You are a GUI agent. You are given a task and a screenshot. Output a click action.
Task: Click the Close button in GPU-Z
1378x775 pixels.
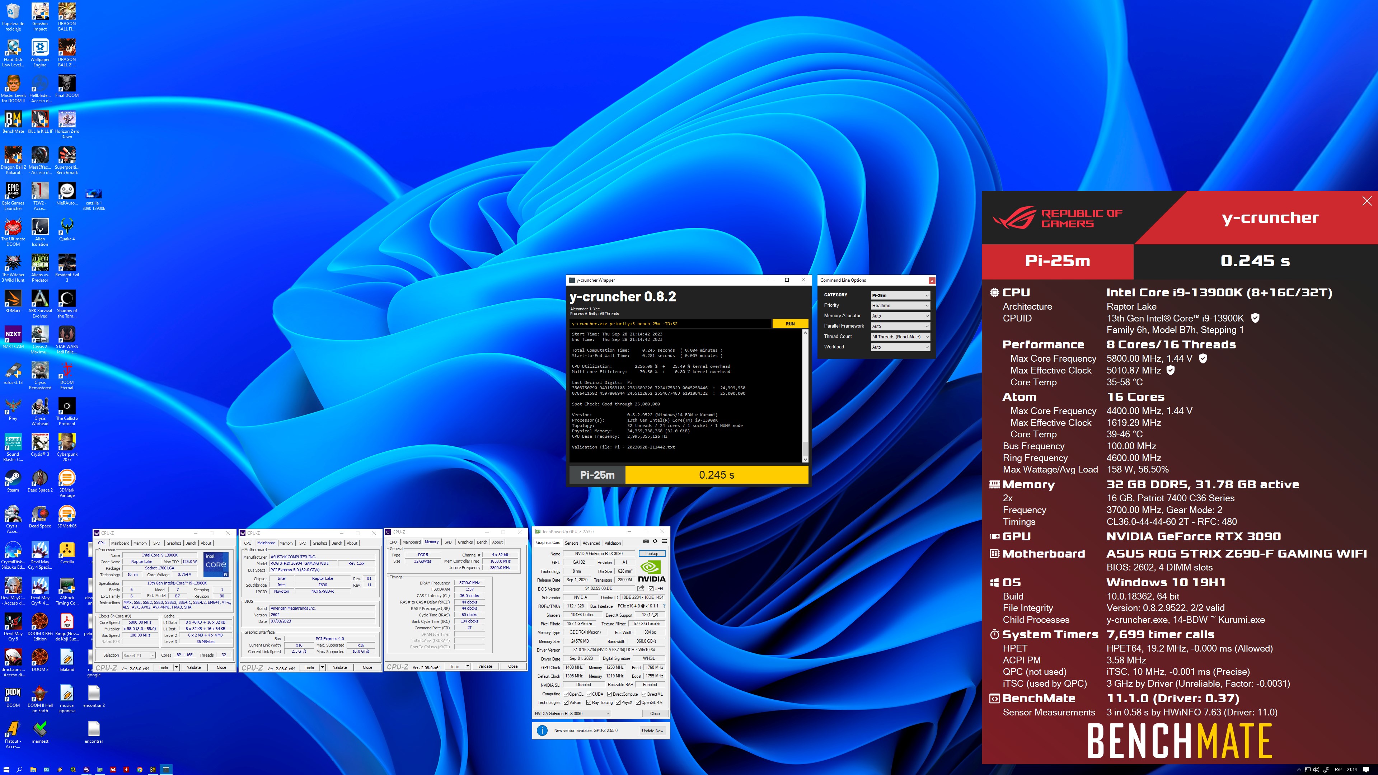tap(655, 714)
